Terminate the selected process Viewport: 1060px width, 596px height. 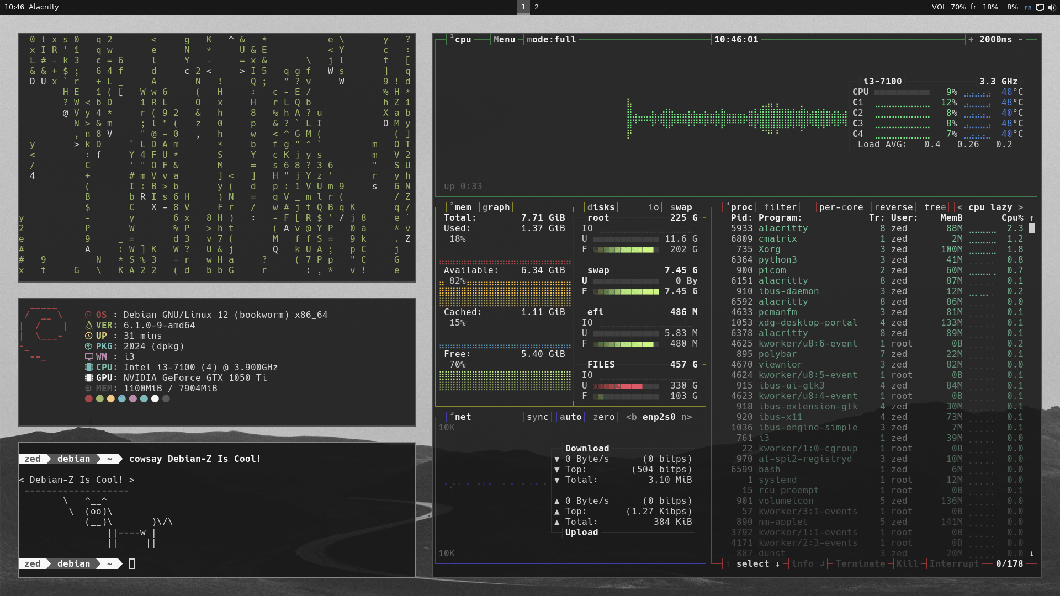(862, 563)
